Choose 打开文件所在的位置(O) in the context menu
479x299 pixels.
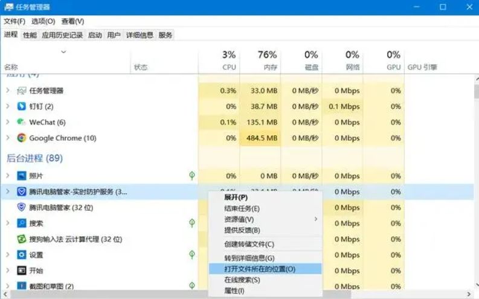click(265, 269)
